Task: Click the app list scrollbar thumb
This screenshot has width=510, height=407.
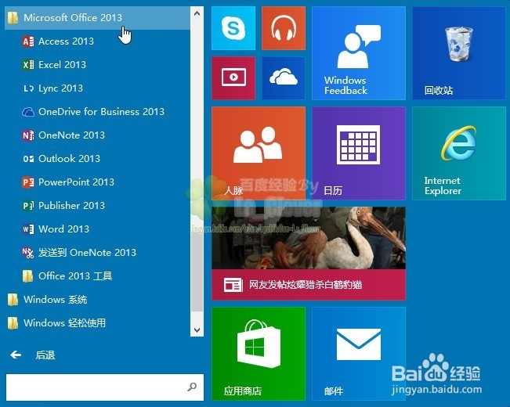Action: (197, 272)
